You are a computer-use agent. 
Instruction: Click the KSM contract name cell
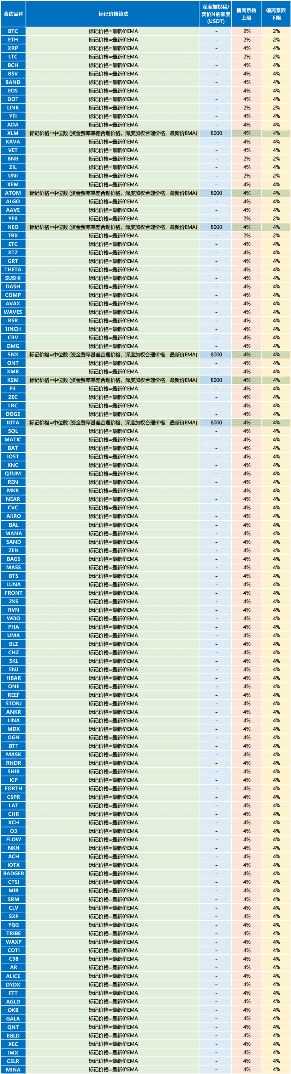[x=13, y=380]
